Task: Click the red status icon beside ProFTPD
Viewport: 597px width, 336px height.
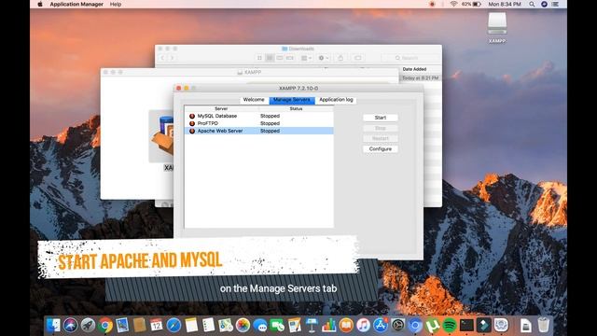Action: click(192, 123)
